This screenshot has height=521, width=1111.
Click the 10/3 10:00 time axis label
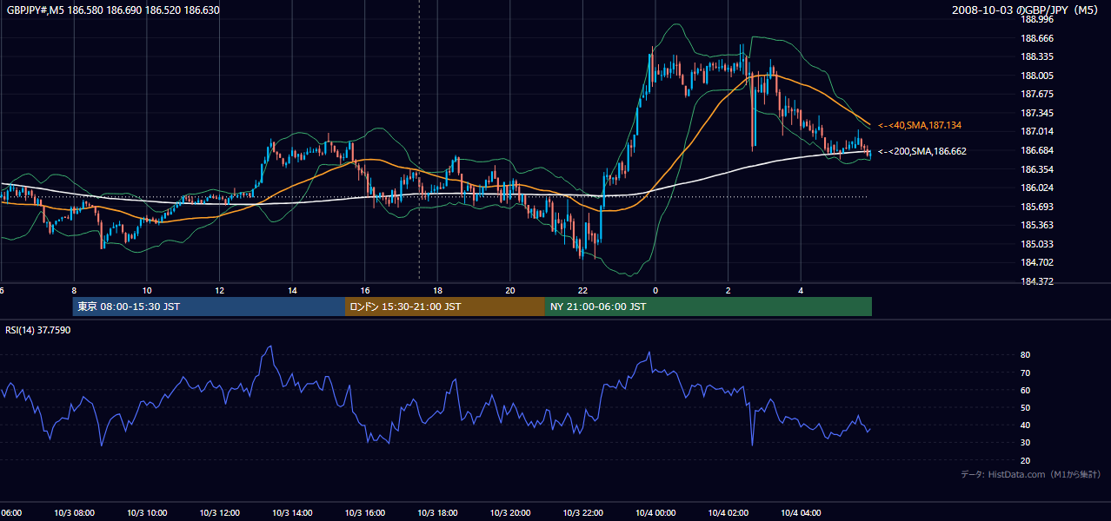147,513
